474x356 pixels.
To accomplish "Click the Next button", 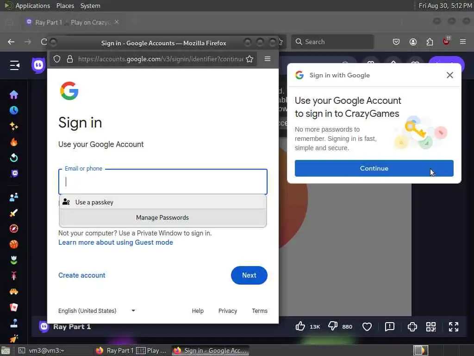I will (x=249, y=275).
